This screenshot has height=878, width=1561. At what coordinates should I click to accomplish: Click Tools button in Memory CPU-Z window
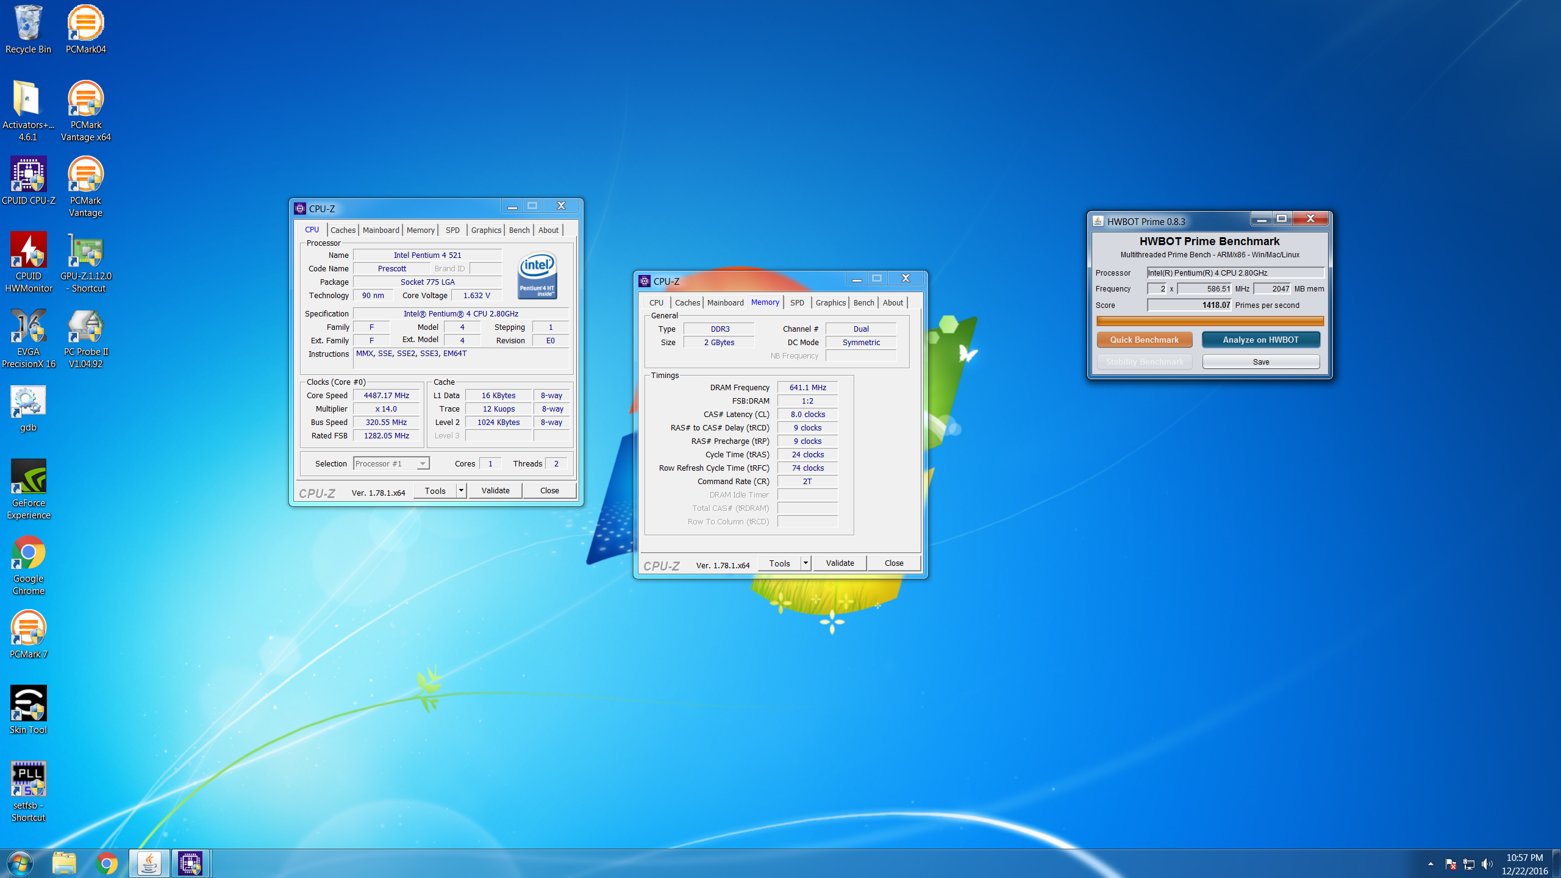(x=779, y=563)
